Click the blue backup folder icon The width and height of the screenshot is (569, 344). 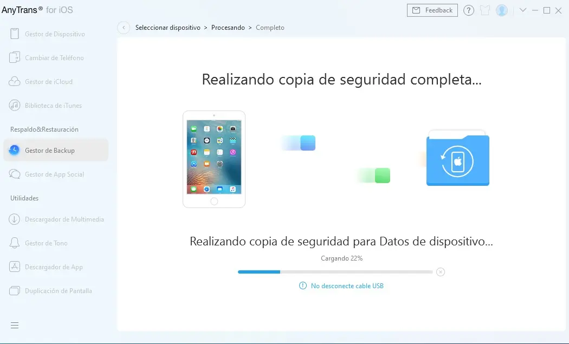click(x=457, y=158)
